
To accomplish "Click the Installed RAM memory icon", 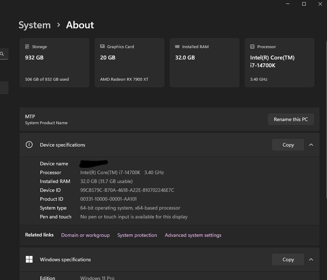I will pos(177,47).
